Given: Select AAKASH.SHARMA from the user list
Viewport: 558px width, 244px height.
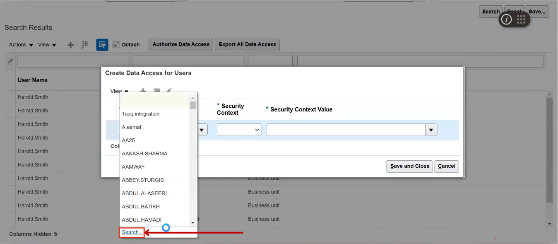Looking at the screenshot, I should [x=144, y=153].
